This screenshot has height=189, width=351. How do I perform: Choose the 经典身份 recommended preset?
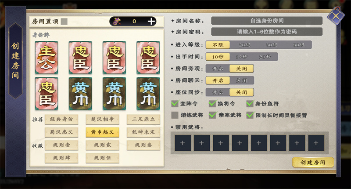pyautogui.click(x=61, y=119)
